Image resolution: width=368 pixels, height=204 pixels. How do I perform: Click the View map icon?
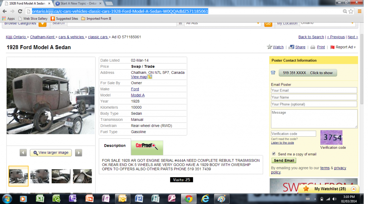(150, 77)
